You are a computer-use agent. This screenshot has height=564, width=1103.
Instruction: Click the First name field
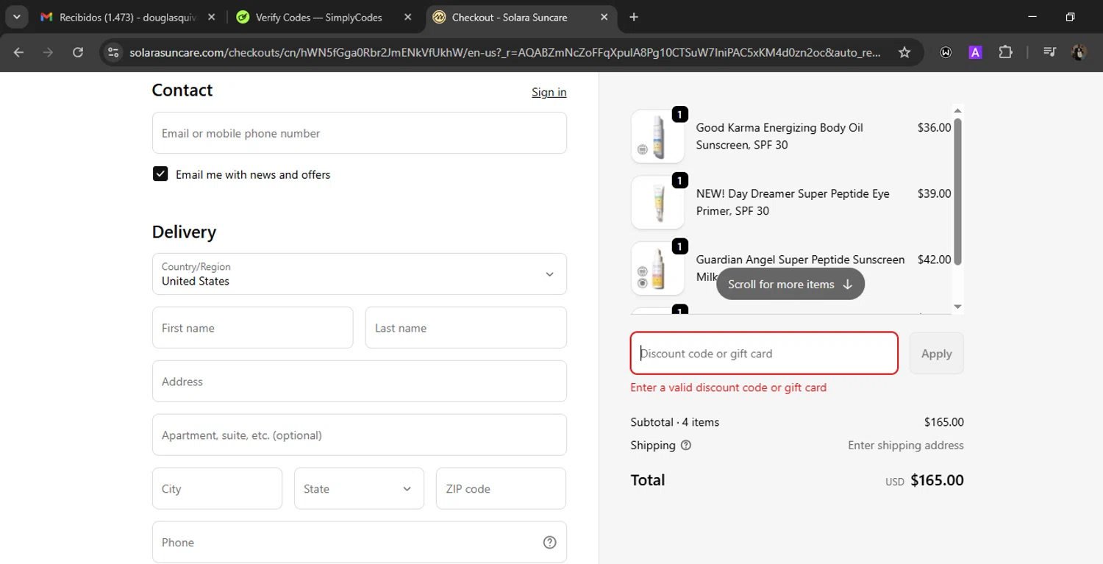tap(252, 328)
